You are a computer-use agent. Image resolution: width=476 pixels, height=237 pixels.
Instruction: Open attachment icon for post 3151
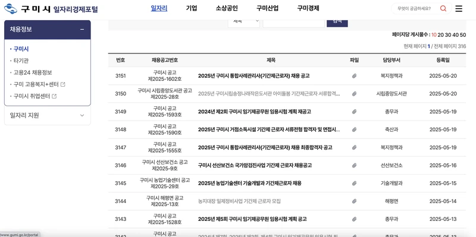click(354, 76)
